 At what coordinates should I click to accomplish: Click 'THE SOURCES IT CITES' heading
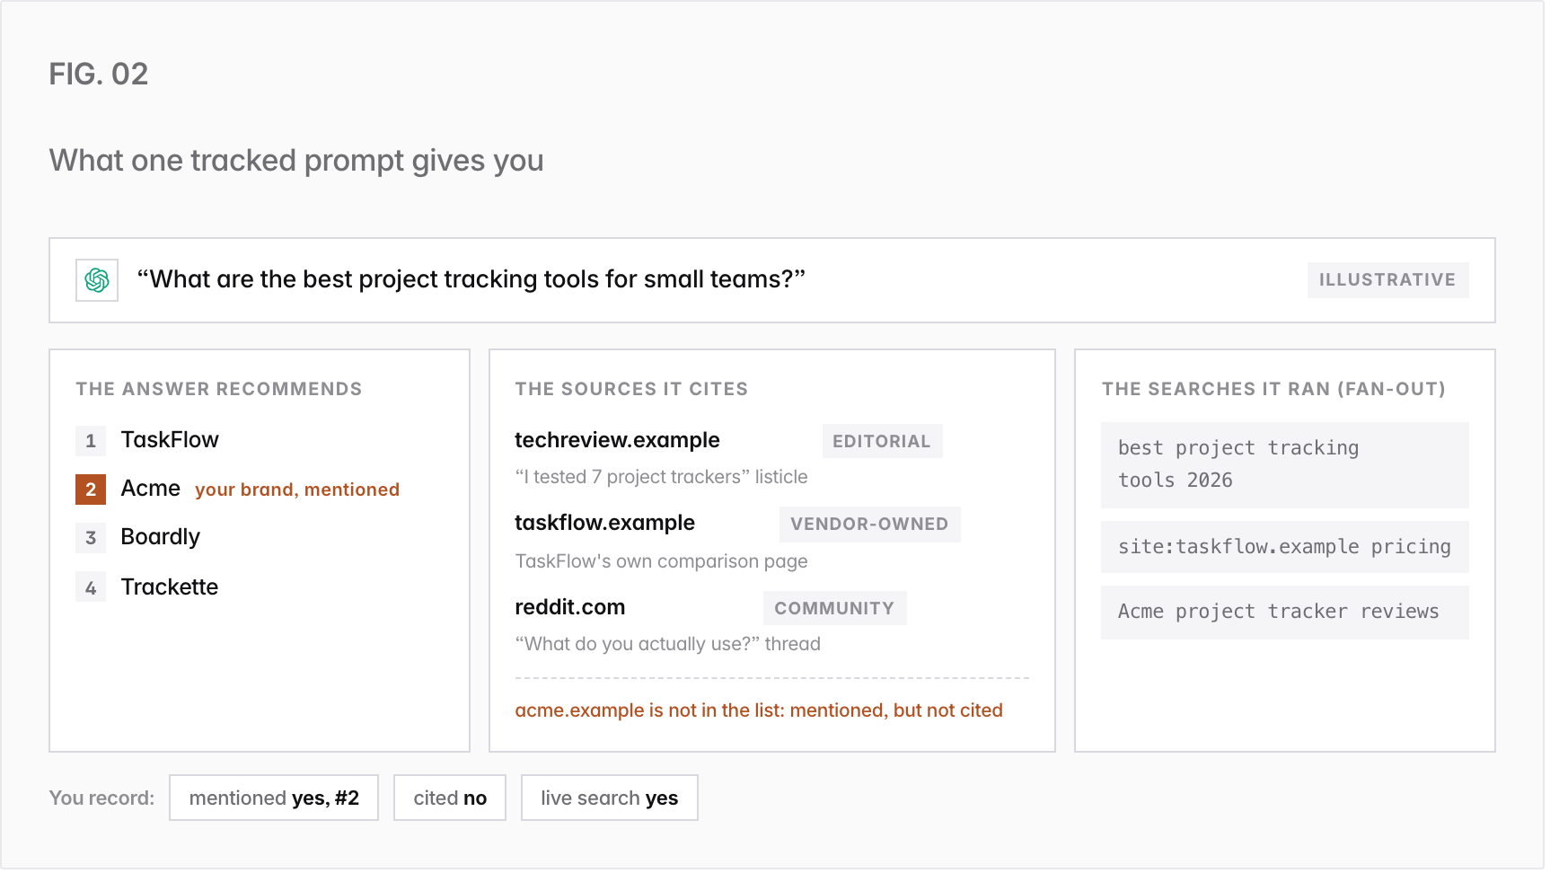coord(631,389)
